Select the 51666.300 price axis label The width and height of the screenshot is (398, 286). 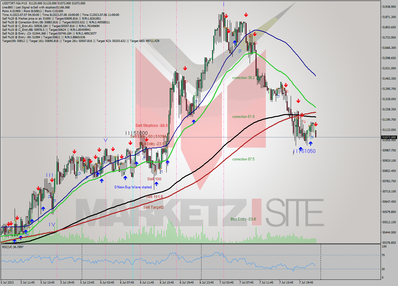pyautogui.click(x=389, y=48)
